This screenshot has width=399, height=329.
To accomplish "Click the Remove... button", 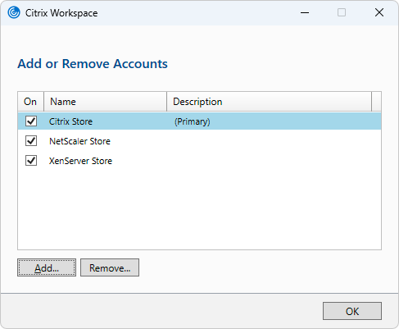I will 110,267.
